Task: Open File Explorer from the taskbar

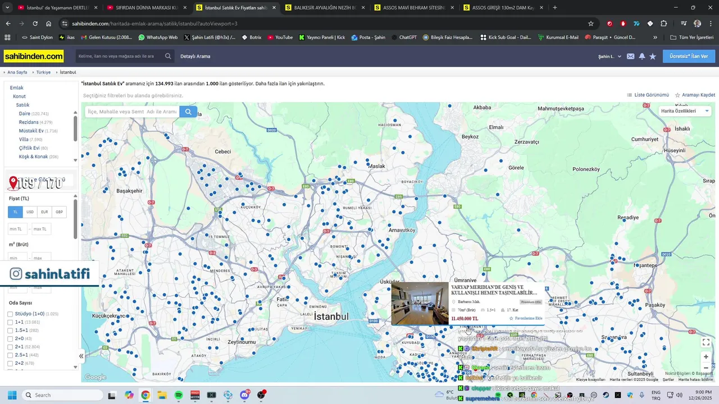Action: click(162, 395)
